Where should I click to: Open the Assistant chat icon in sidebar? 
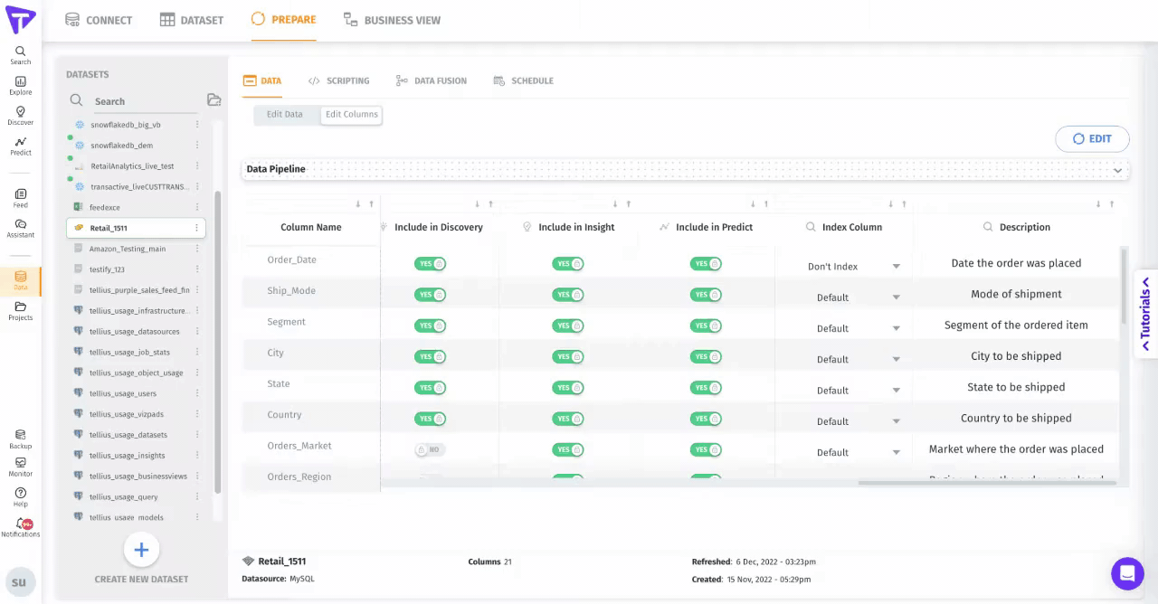[x=20, y=228]
